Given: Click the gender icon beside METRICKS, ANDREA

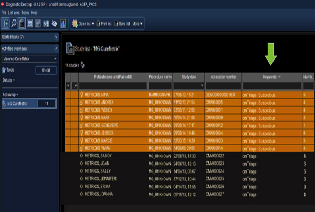Looking at the screenshot, I should pos(81,103).
